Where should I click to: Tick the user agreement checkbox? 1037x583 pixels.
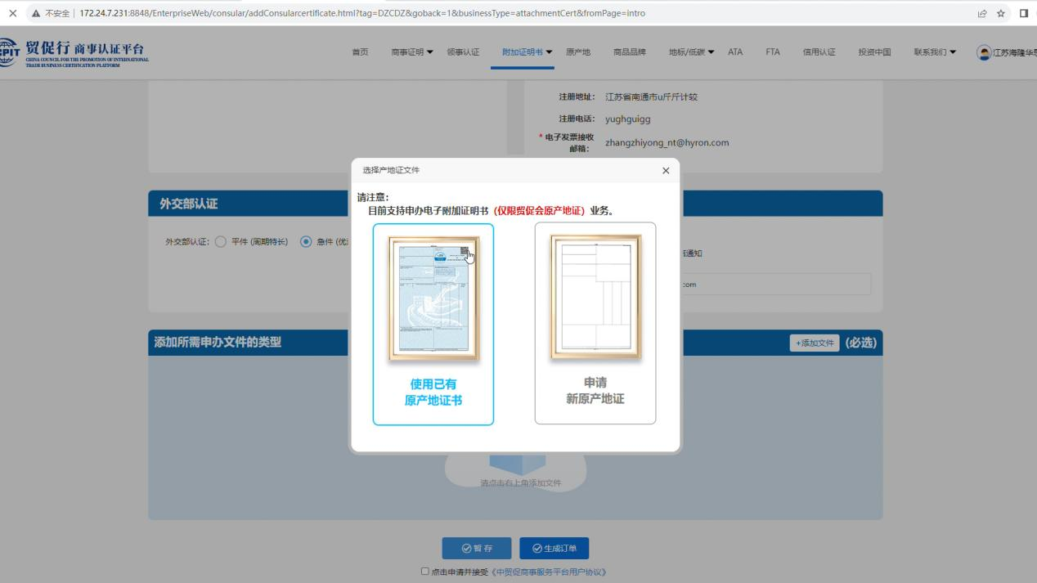[x=424, y=572]
